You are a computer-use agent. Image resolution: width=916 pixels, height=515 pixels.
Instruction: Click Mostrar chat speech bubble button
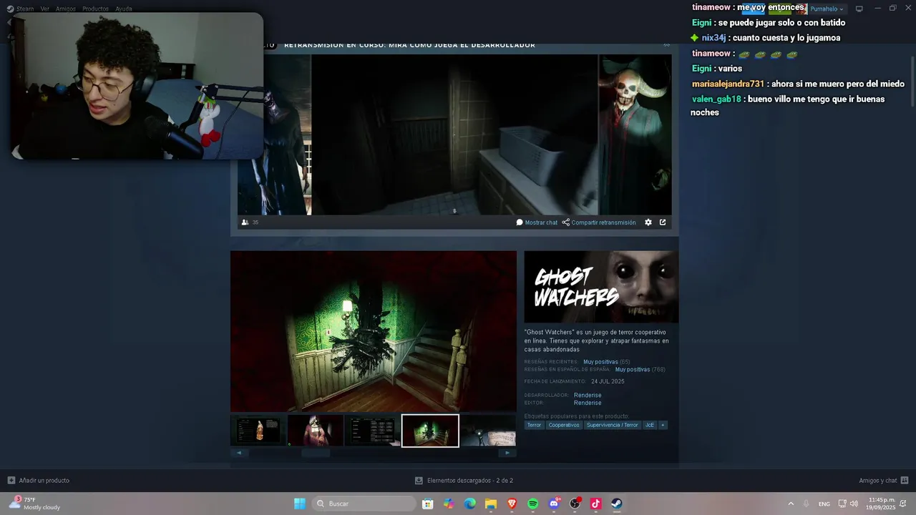537,222
